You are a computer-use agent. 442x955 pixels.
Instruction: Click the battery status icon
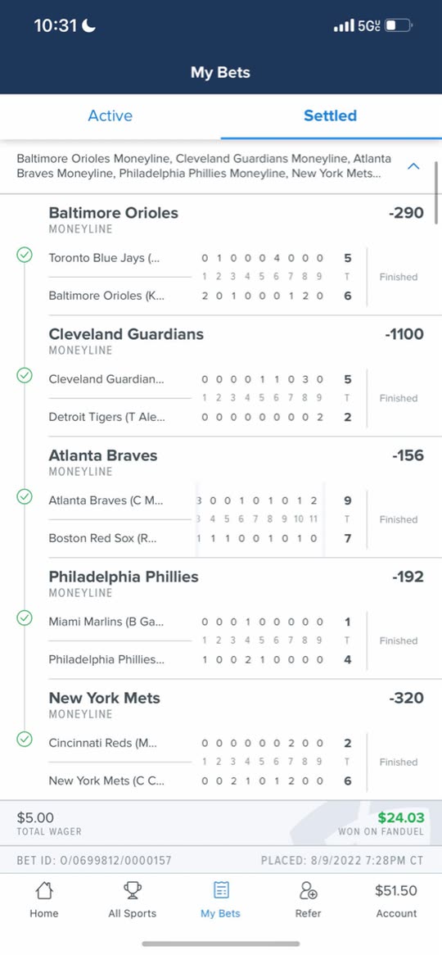pyautogui.click(x=399, y=25)
